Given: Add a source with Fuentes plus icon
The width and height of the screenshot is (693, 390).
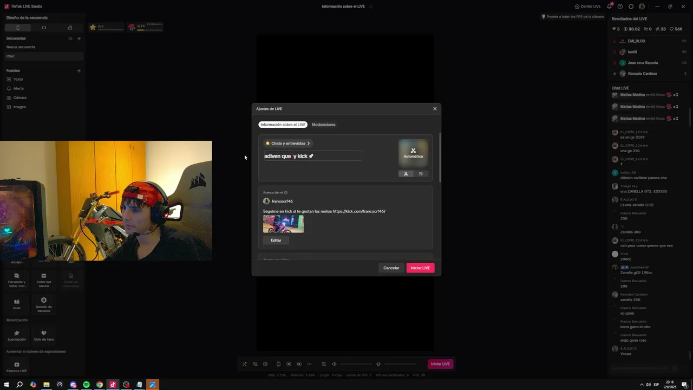Looking at the screenshot, I should tap(79, 70).
